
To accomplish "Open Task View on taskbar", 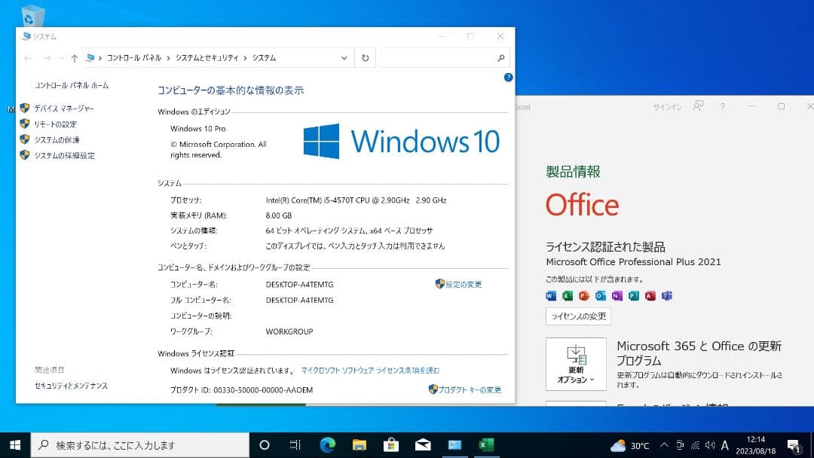I will click(295, 445).
